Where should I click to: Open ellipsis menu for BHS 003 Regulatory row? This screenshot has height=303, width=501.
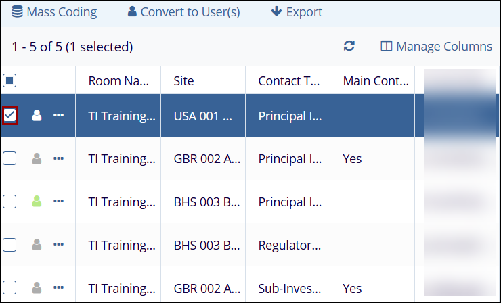coord(59,246)
